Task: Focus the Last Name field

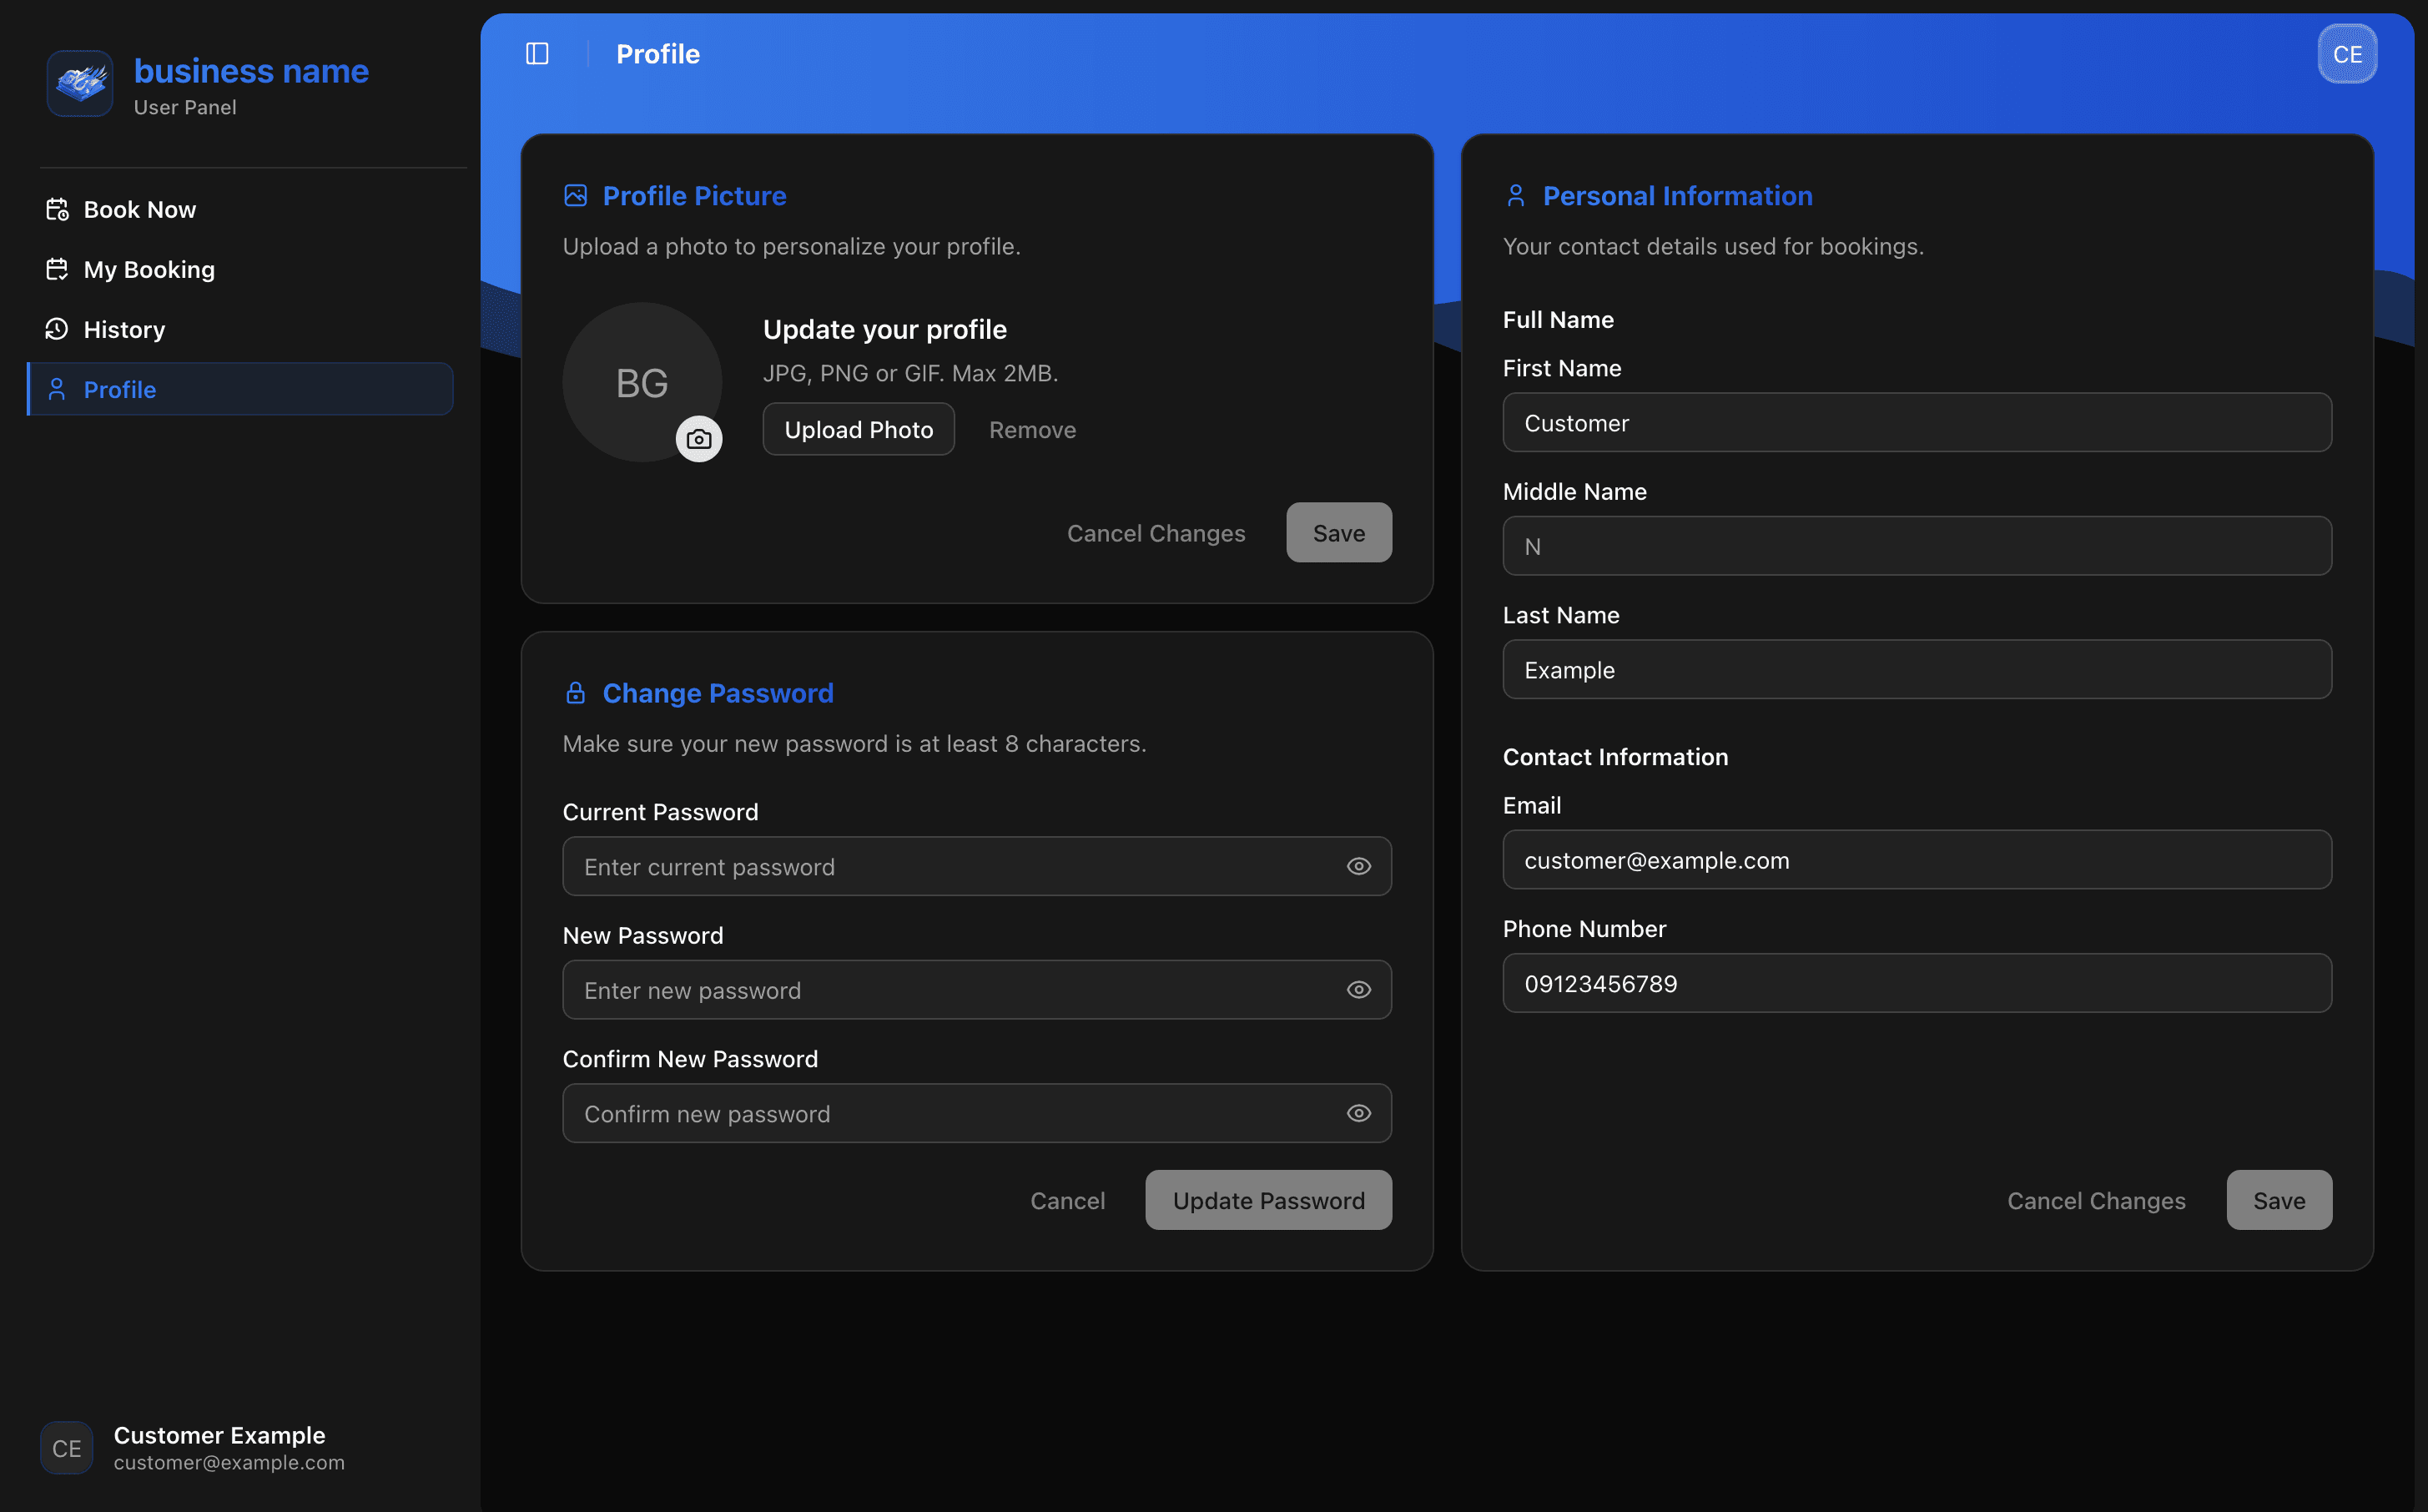Action: pos(1917,670)
